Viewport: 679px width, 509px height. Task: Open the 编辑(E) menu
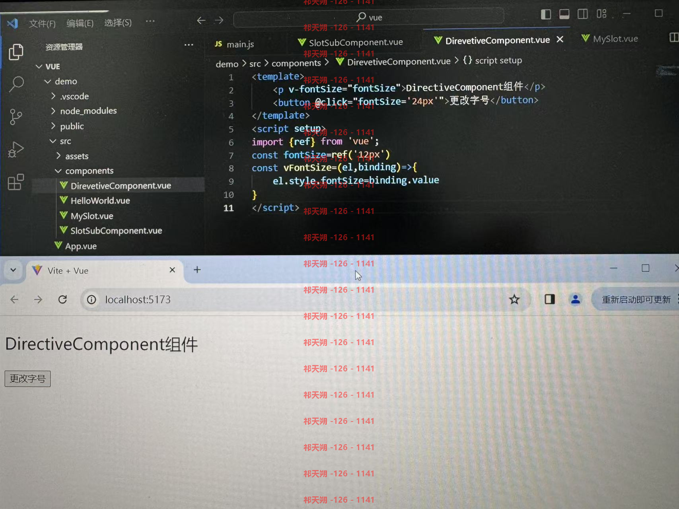(x=80, y=23)
